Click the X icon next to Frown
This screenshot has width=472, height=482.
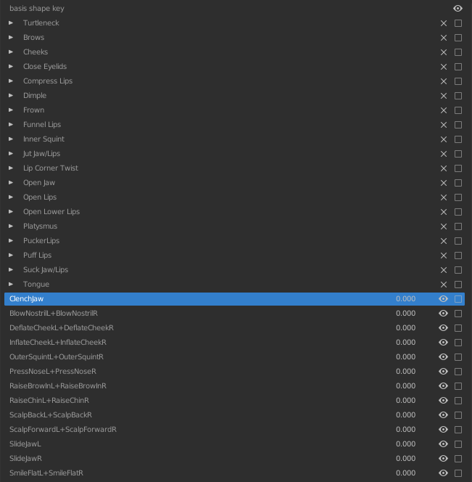coord(444,110)
